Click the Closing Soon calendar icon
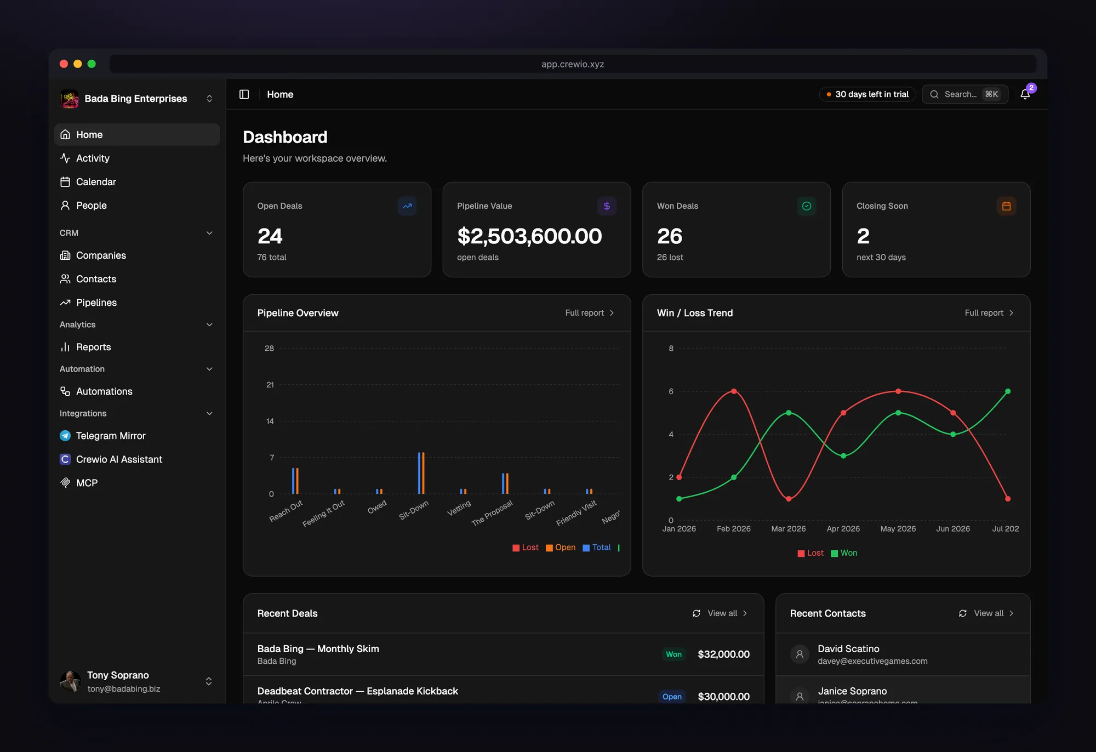This screenshot has height=752, width=1096. (x=1006, y=206)
